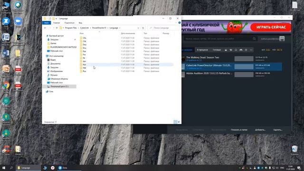Open Музыка in navigation pane
Viewport: 304px width, 171px height.
(54, 75)
